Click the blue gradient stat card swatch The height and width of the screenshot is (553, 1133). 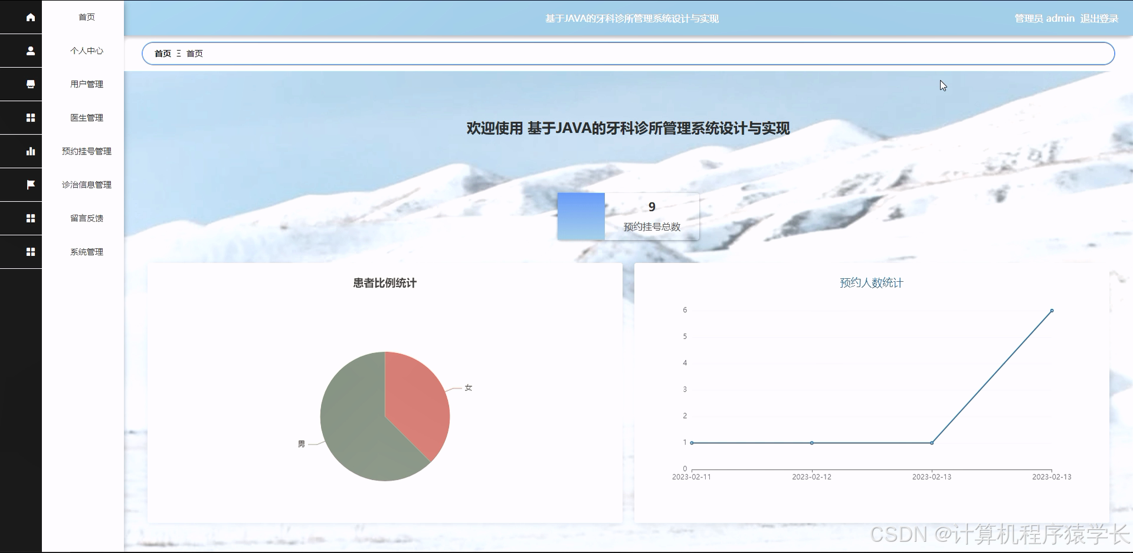tap(581, 216)
